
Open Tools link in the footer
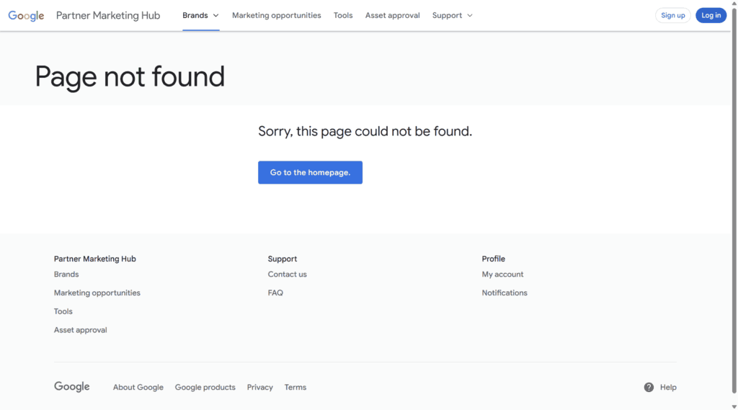click(x=63, y=311)
